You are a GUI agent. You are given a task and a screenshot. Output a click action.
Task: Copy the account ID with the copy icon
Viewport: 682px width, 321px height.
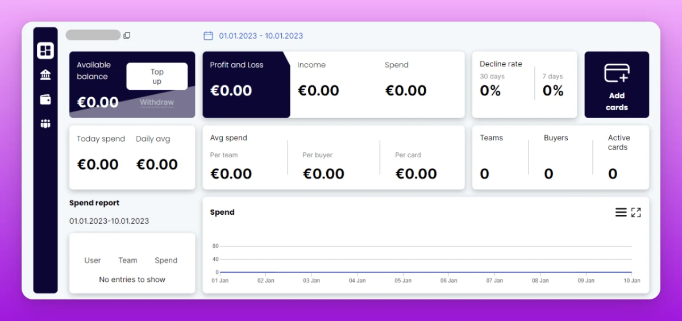(127, 35)
